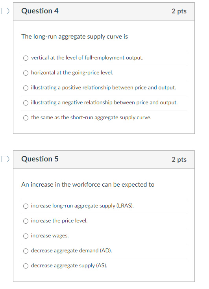Choose 'horizontal at the going-price level' option
209x289 pixels.
pos(26,73)
